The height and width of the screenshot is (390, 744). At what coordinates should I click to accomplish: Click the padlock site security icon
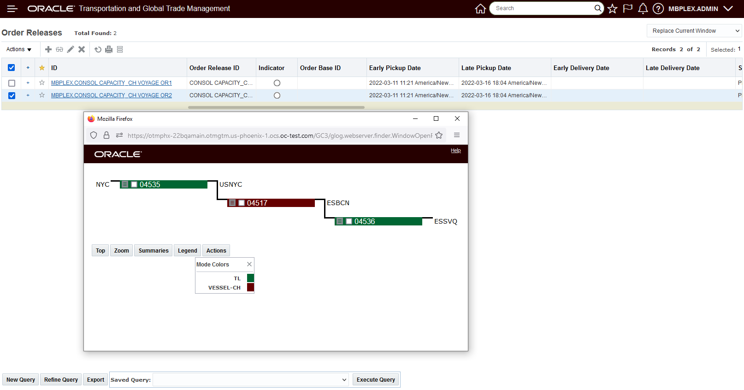coord(106,135)
